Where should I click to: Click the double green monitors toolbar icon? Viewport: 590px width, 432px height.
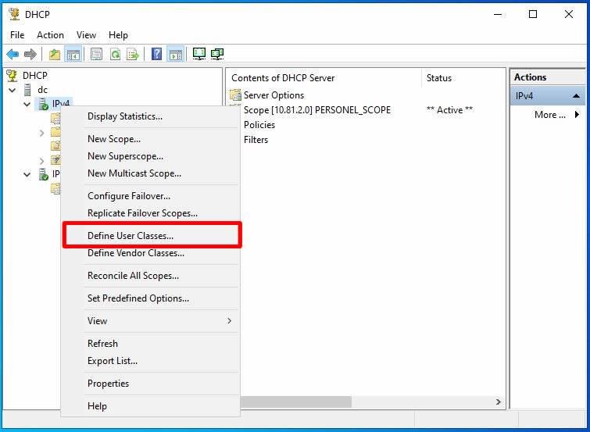click(x=217, y=54)
